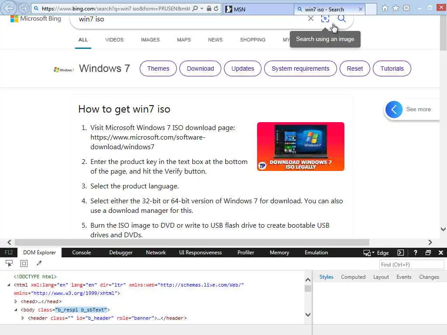Screen dimensions: 447x335
Task: Switch to MAPS results tab
Action: (184, 40)
